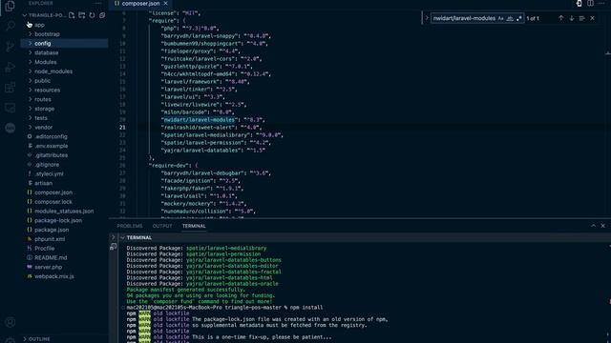
Task: Expand the bootstrap folder
Action: click(x=47, y=34)
